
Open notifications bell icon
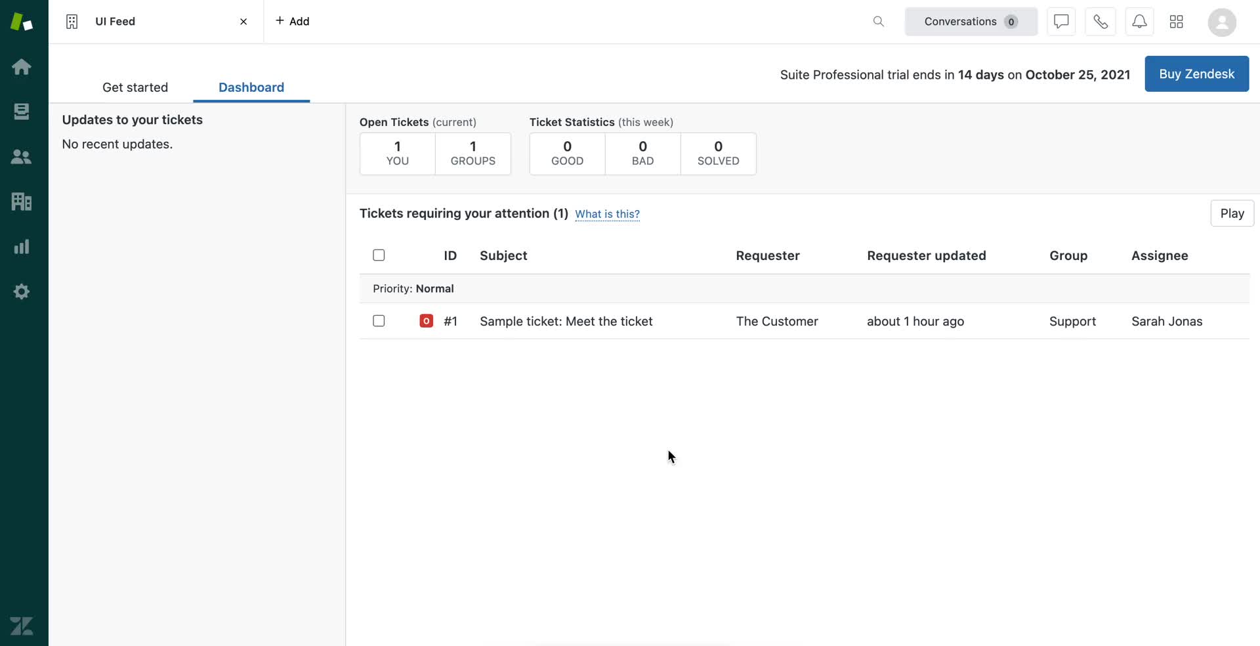pyautogui.click(x=1140, y=22)
